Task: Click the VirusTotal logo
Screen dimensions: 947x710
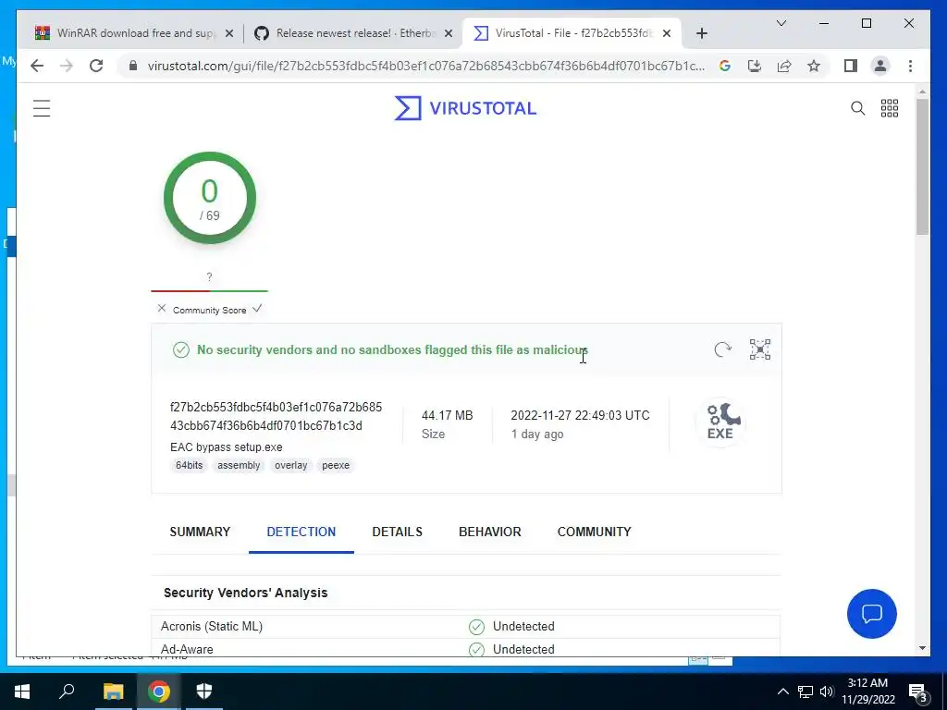Action: pyautogui.click(x=465, y=108)
